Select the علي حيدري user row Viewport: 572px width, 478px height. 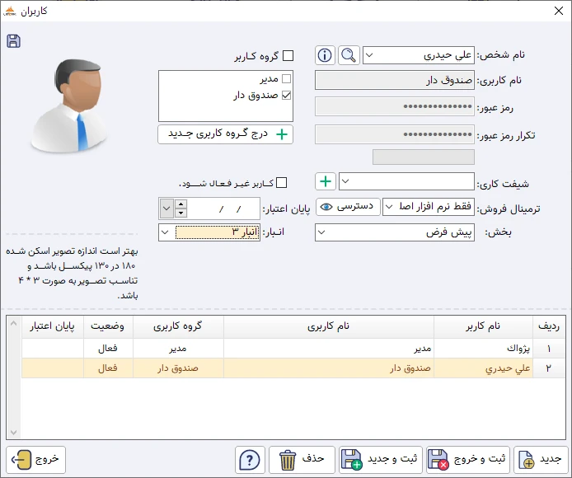click(293, 368)
